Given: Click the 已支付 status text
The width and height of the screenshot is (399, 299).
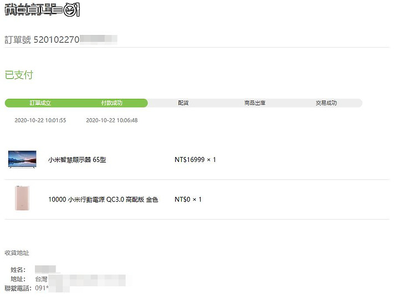Looking at the screenshot, I should click(19, 75).
